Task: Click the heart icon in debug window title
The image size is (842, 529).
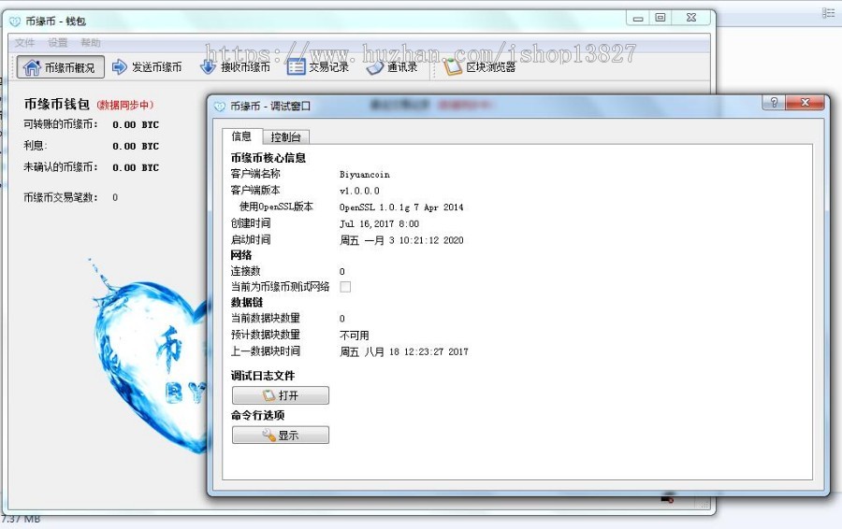Action: (x=219, y=107)
